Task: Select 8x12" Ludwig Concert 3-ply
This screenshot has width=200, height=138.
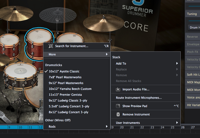Action: pos(77,112)
